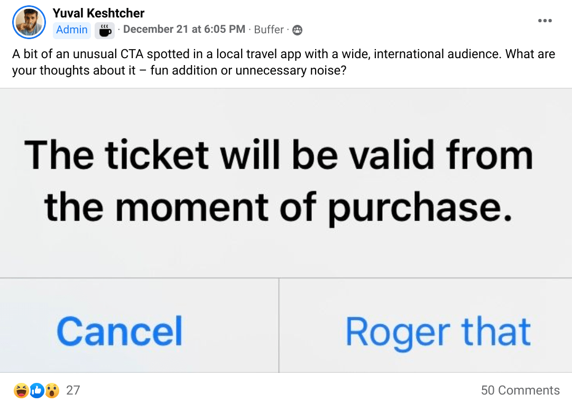Screen dimensions: 572x403
Task: View the 27 reactions count list
Action: click(73, 390)
